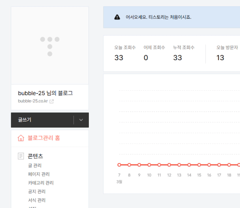Click the 콘텐츠 document icon

[x=21, y=156]
